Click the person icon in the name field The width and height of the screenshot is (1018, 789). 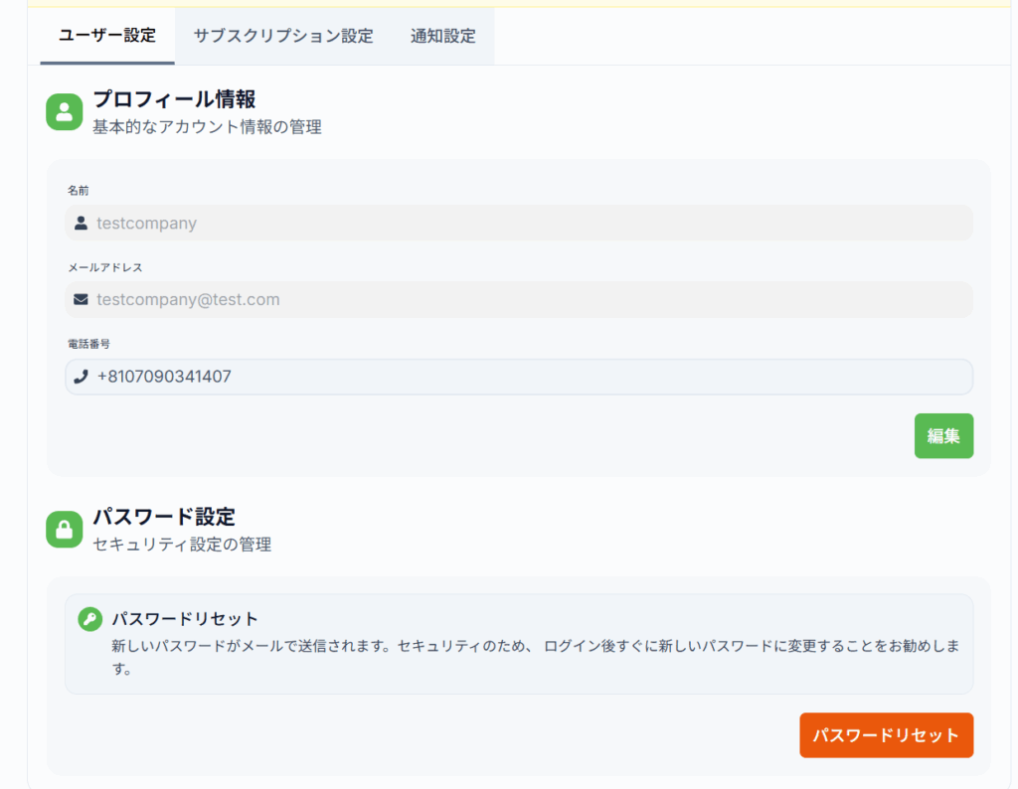tap(82, 224)
